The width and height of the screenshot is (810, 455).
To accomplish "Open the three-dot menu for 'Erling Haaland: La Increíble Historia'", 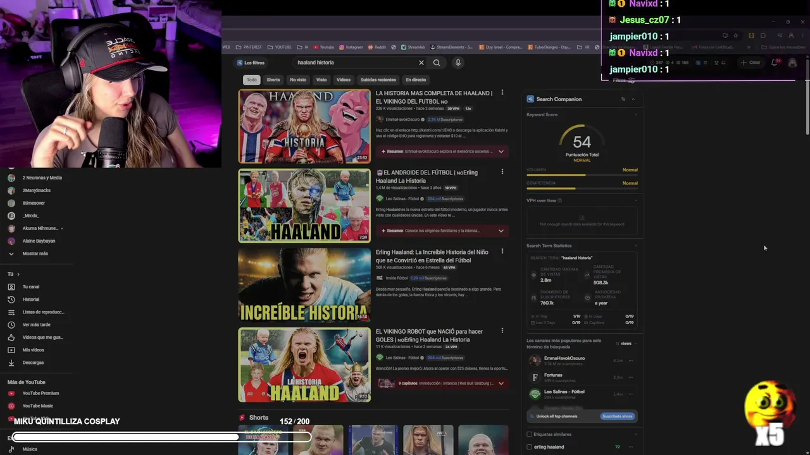I will point(502,252).
